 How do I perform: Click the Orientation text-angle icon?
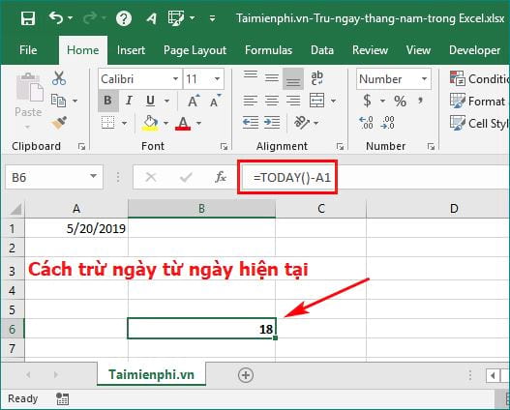click(x=302, y=123)
